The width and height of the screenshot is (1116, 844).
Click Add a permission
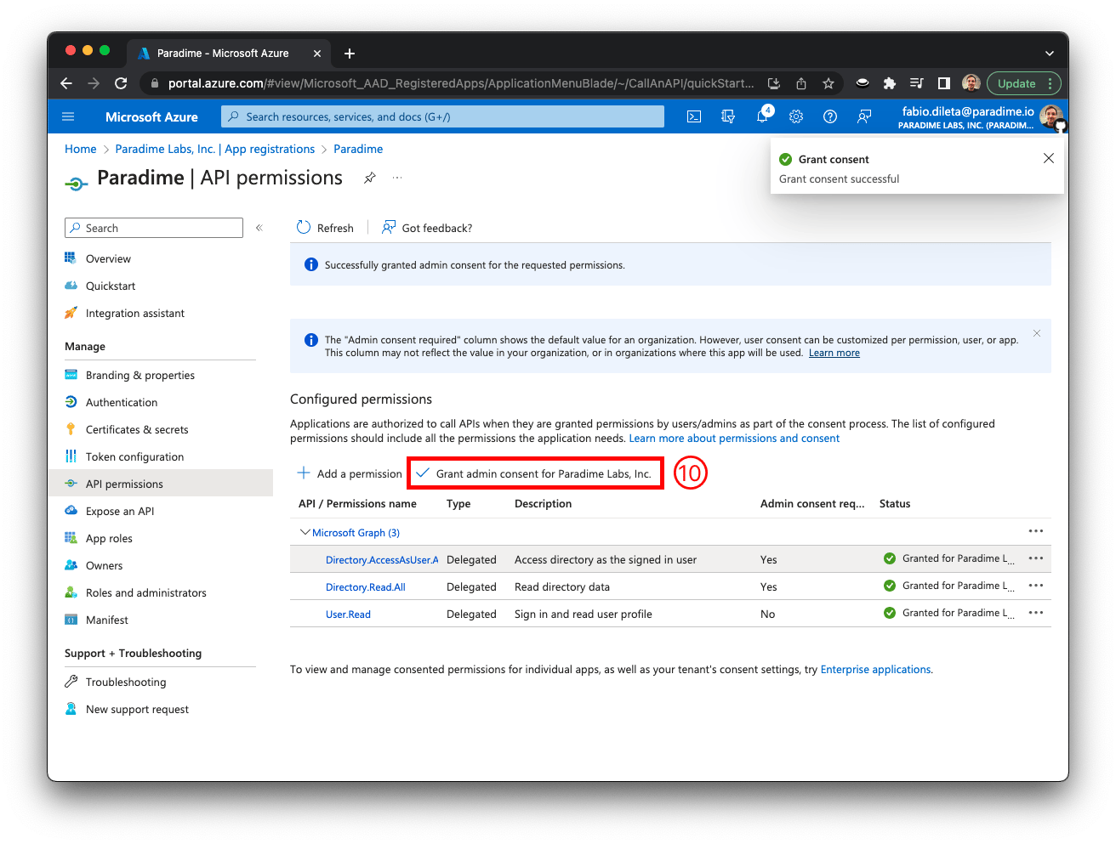click(x=349, y=473)
